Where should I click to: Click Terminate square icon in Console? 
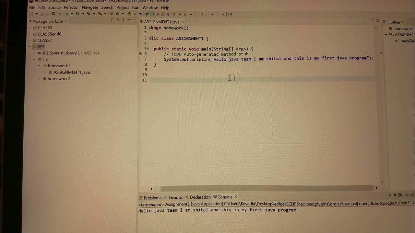click(x=390, y=195)
